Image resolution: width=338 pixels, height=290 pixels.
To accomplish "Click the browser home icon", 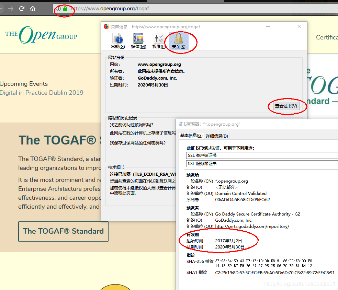I will click(x=32, y=9).
